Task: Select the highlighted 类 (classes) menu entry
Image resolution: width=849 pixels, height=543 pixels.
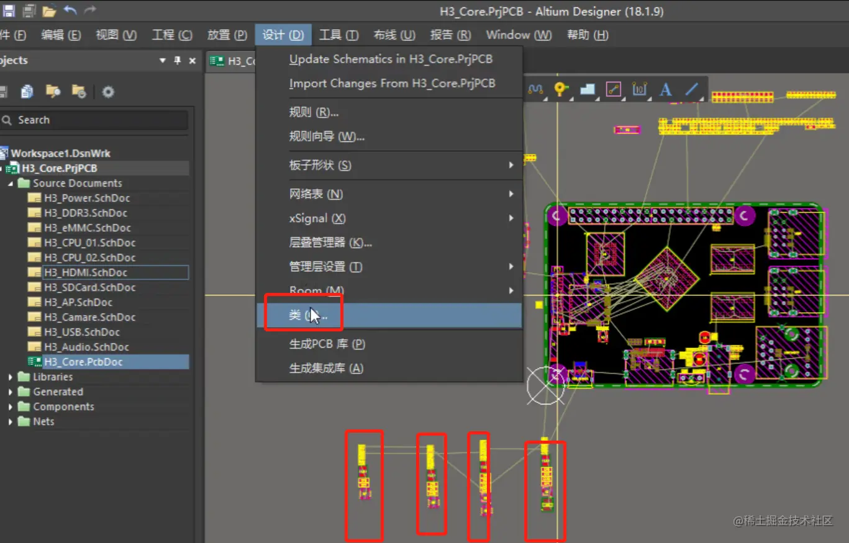Action: tap(389, 315)
